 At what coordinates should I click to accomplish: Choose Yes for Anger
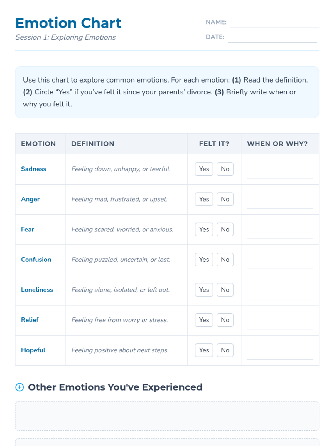[x=204, y=199]
